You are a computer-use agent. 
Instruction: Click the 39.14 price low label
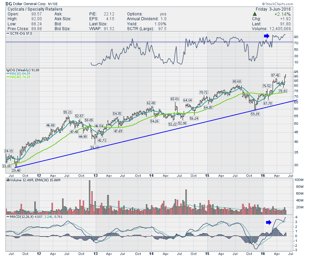[x=94, y=147]
